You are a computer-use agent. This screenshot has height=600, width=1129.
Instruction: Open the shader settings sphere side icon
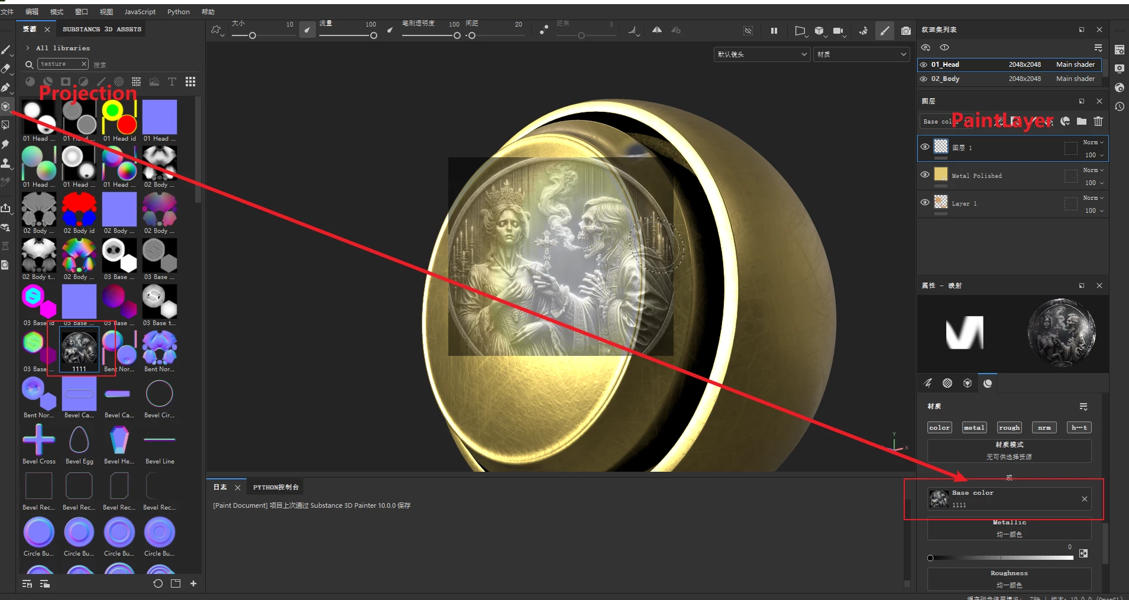click(x=1120, y=87)
